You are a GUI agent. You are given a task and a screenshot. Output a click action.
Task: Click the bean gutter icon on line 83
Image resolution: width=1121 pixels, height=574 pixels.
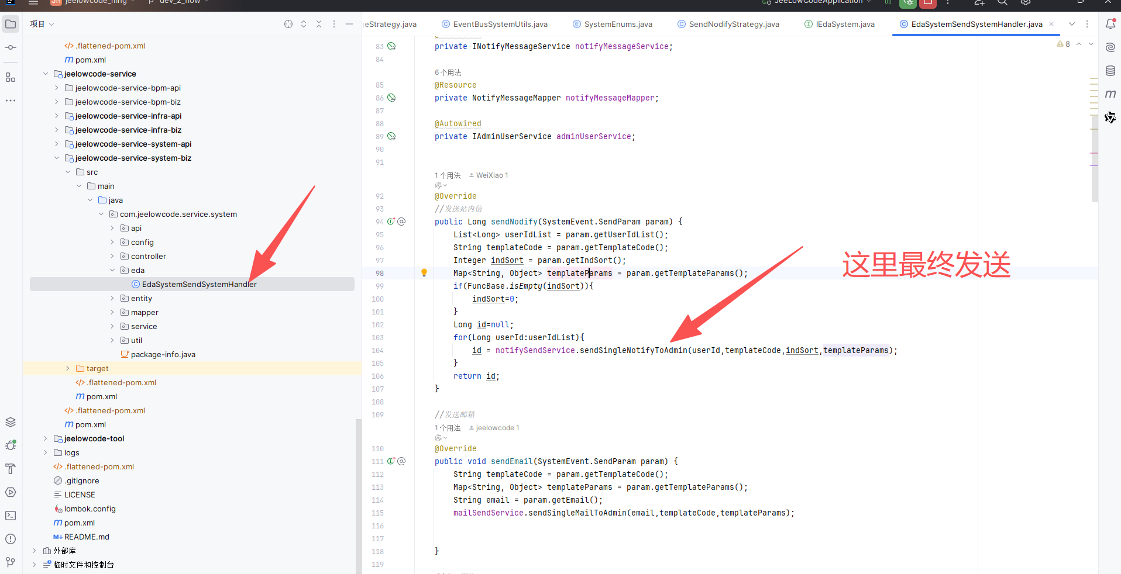(392, 46)
